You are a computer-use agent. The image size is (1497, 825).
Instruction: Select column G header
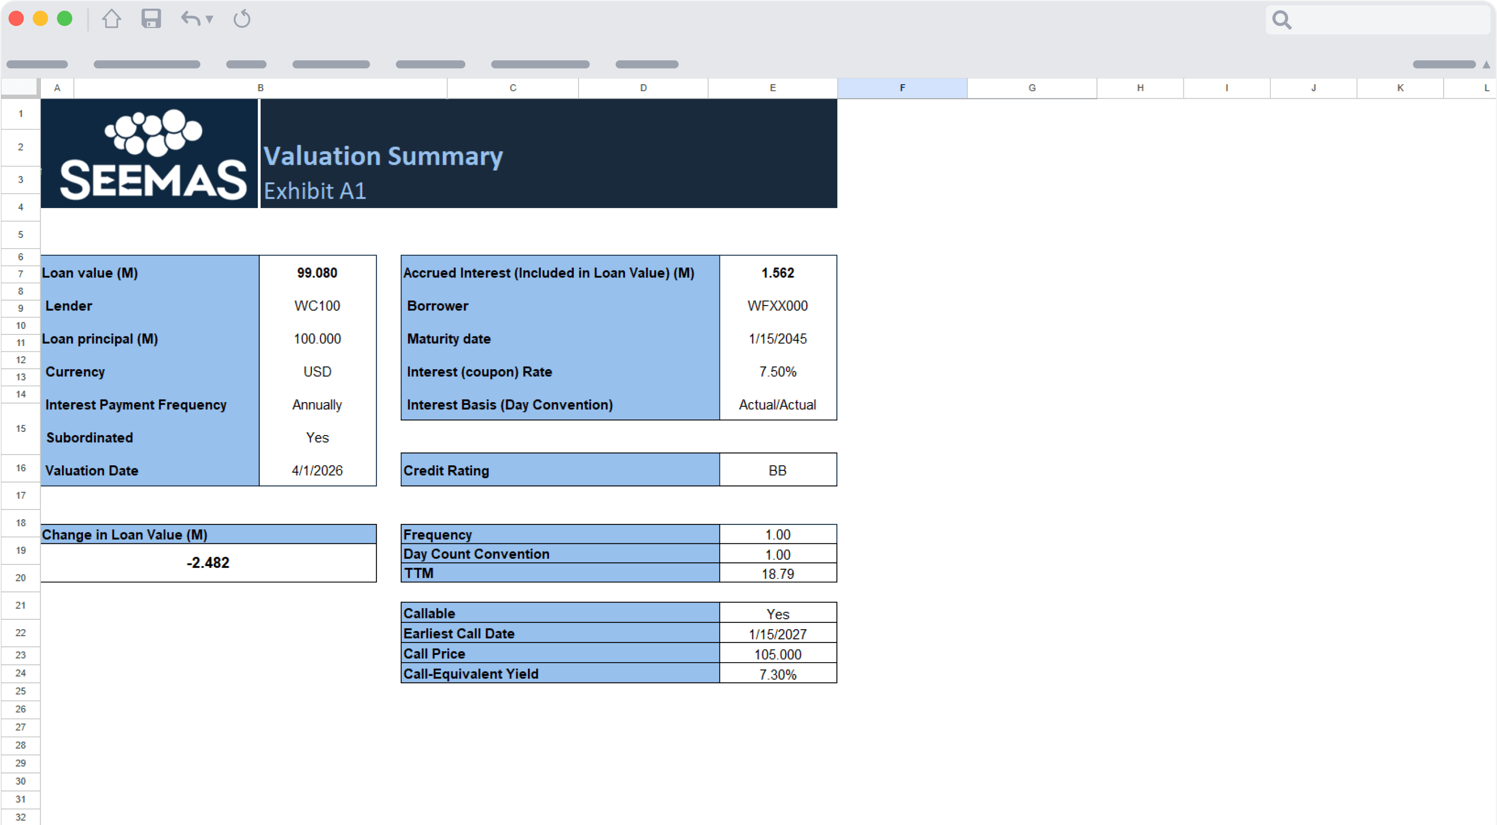1031,88
